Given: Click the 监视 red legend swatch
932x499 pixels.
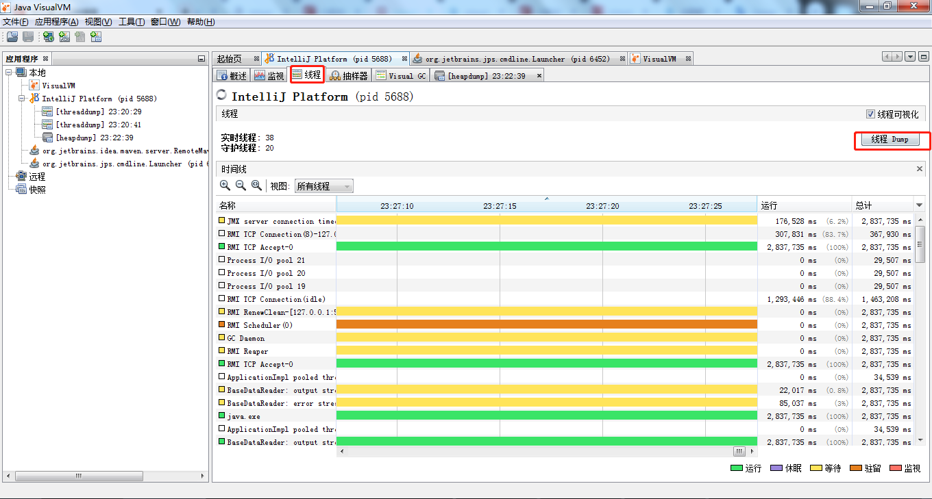Looking at the screenshot, I should click(x=896, y=468).
